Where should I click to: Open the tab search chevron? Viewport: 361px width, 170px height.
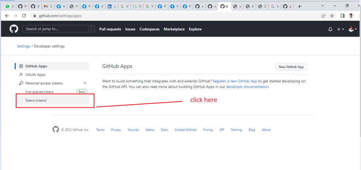coord(323,6)
